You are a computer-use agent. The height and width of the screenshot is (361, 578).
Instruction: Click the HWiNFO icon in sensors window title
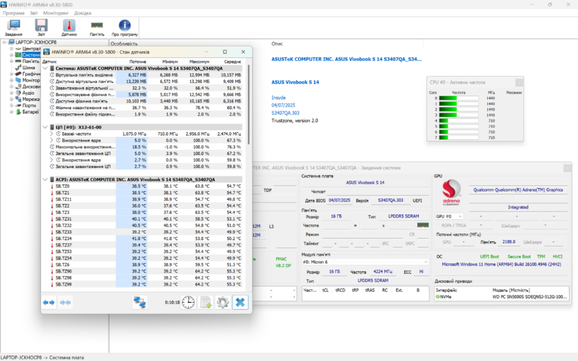[x=46, y=52]
